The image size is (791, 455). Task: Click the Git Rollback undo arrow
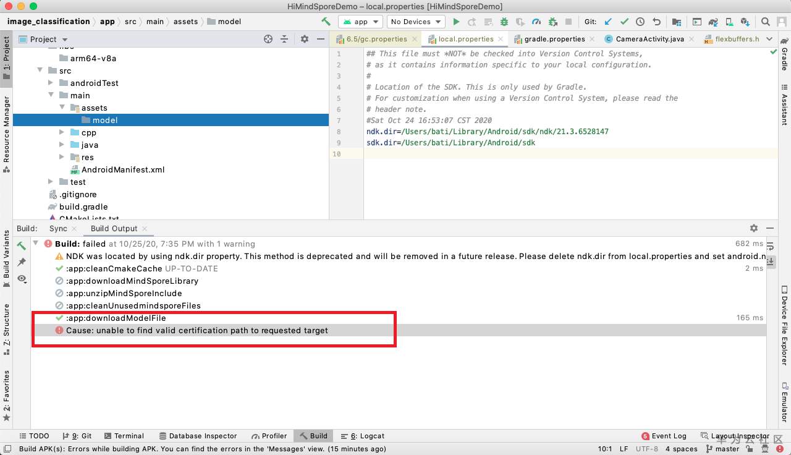(656, 22)
